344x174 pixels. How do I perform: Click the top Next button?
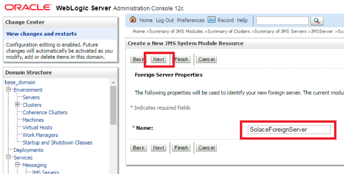pyautogui.click(x=158, y=59)
